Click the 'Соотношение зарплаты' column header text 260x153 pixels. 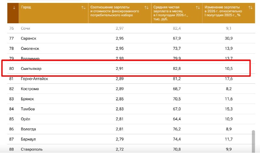tap(115, 11)
